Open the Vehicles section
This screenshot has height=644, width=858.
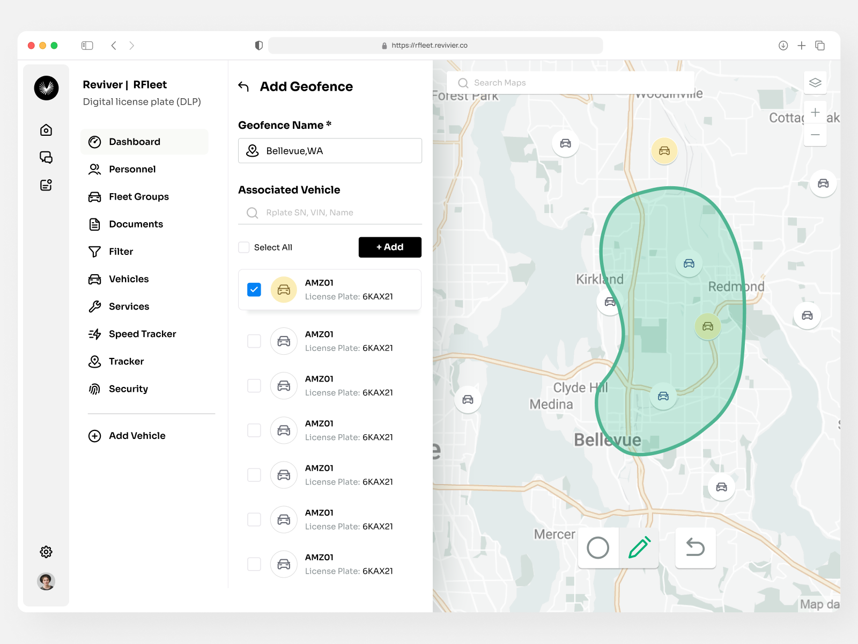[129, 279]
